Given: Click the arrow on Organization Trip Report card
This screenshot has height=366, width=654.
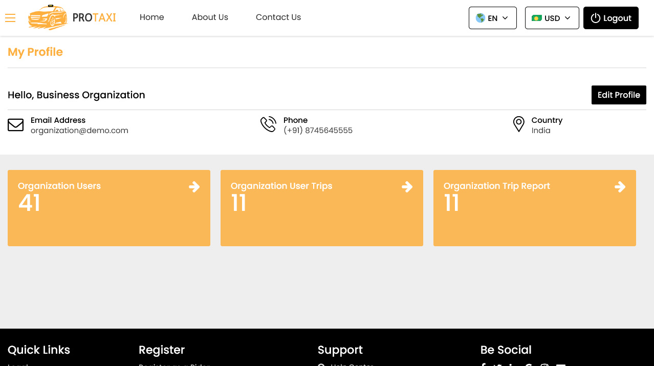Looking at the screenshot, I should click(620, 187).
